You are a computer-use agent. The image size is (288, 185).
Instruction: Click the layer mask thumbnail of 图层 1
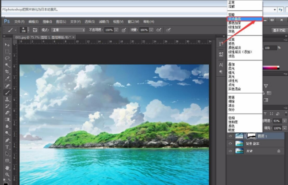pyautogui.click(x=252, y=136)
